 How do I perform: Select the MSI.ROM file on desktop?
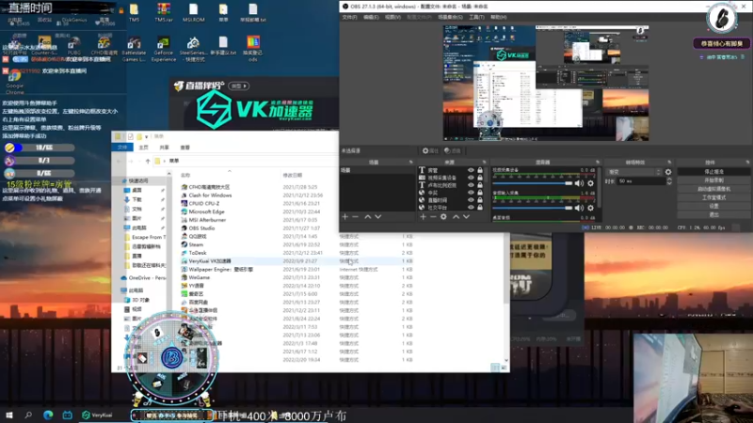point(193,12)
